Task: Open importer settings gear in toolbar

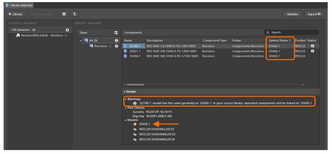Action: pos(64,14)
